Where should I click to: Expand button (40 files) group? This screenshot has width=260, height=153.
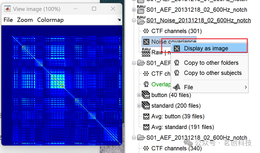(x=139, y=95)
